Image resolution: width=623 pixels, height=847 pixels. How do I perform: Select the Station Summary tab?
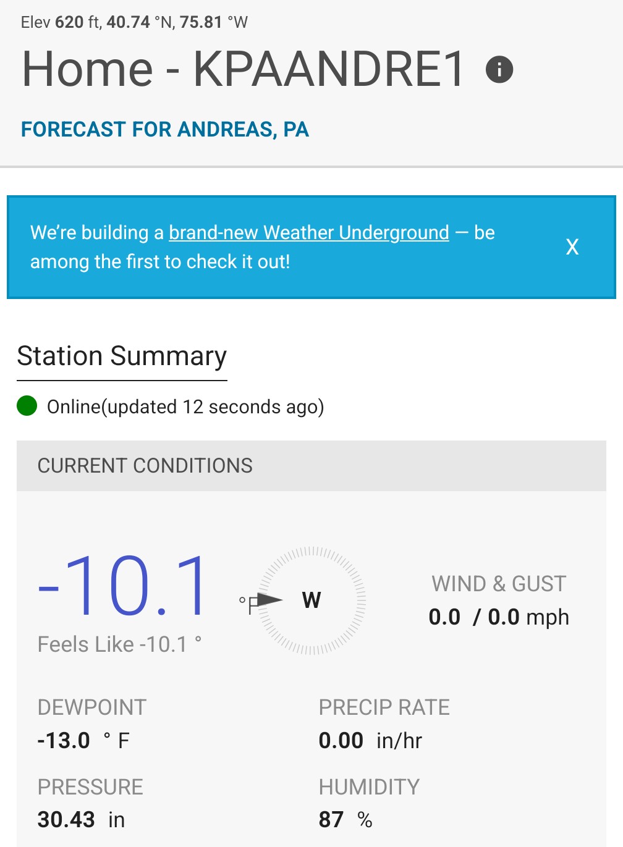tap(122, 356)
